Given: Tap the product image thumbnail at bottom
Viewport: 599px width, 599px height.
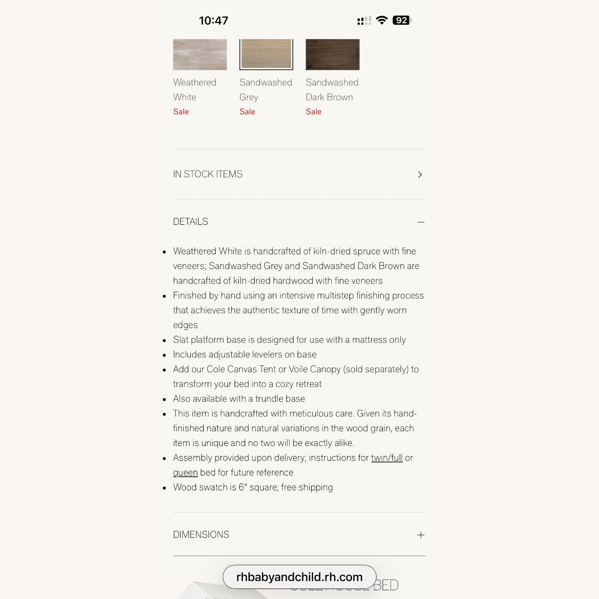Looking at the screenshot, I should click(x=200, y=590).
